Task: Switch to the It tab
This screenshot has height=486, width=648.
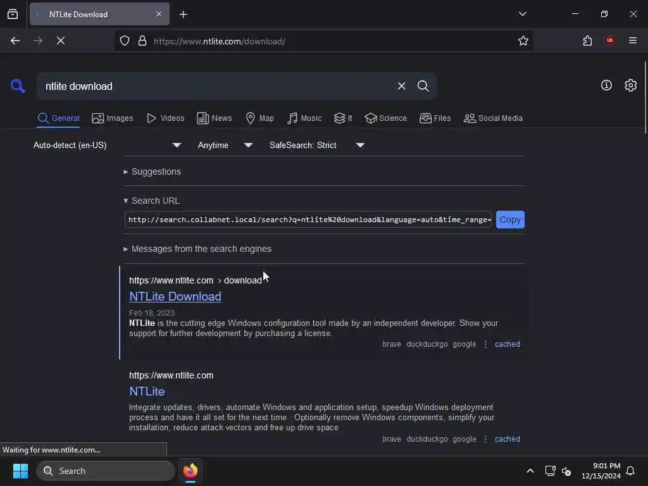Action: [x=343, y=118]
